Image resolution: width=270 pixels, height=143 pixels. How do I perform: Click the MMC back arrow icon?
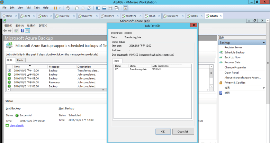click(x=6, y=31)
